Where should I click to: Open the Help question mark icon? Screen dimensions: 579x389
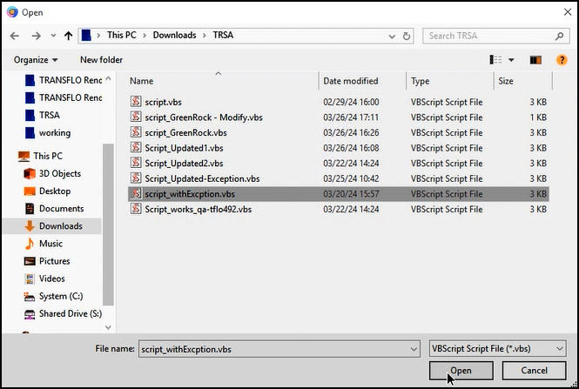click(560, 59)
